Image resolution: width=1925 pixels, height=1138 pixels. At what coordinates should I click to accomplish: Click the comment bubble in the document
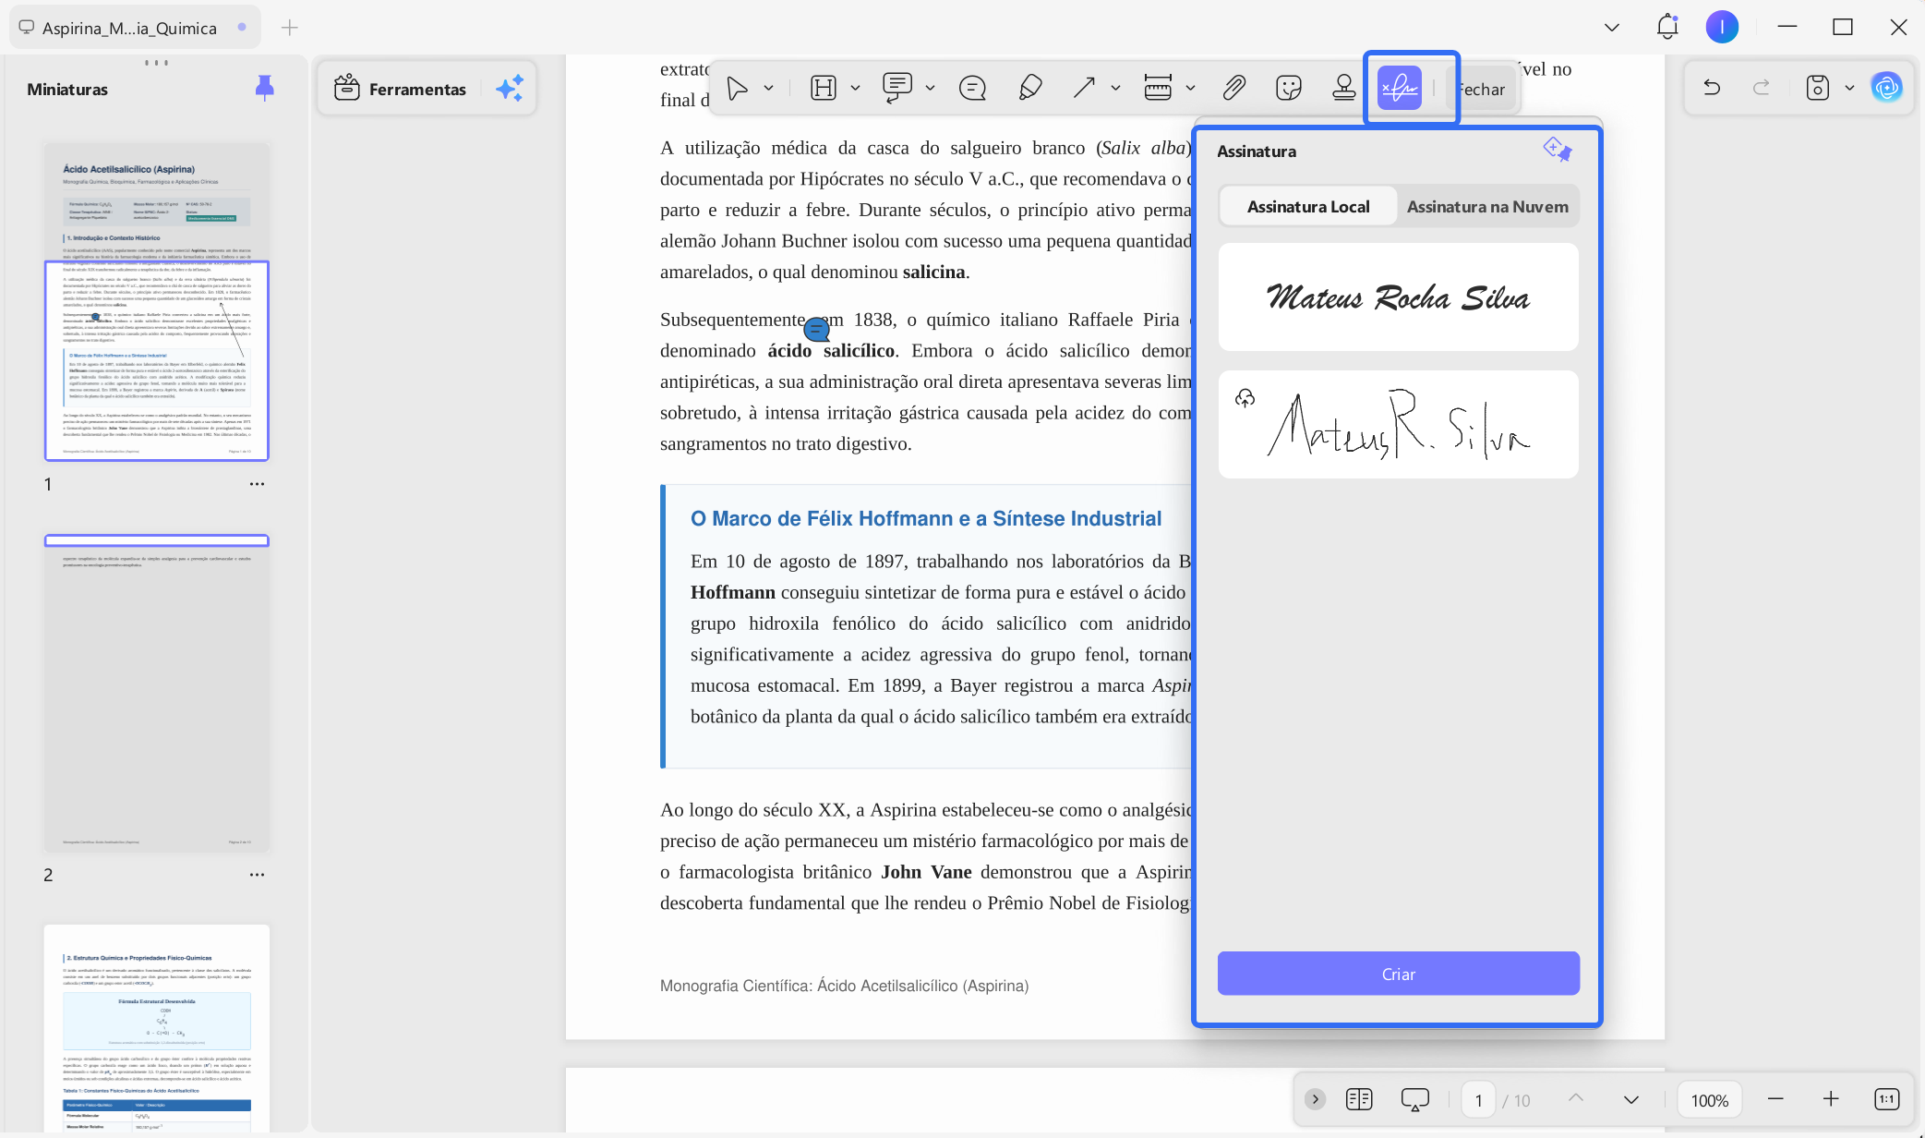click(x=817, y=329)
